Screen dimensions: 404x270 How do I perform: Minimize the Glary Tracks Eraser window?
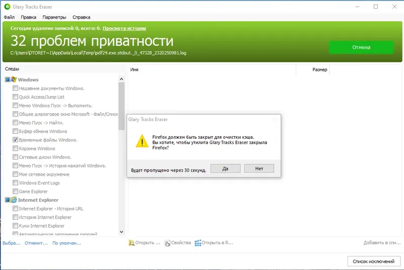357,7
